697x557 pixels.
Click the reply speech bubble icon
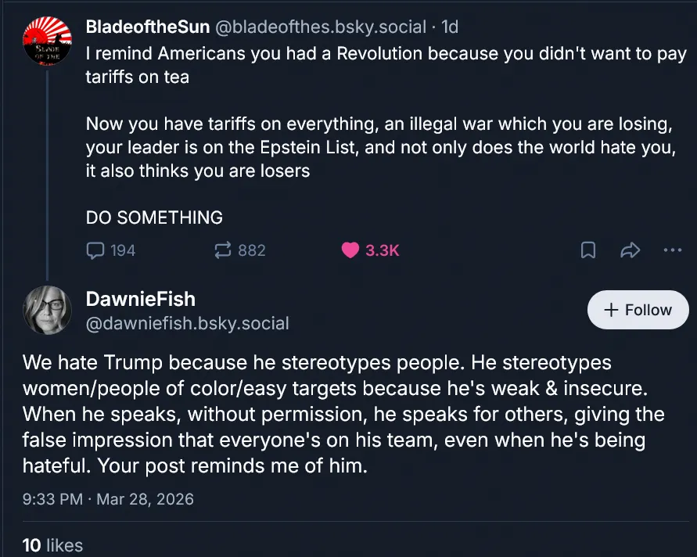[95, 250]
